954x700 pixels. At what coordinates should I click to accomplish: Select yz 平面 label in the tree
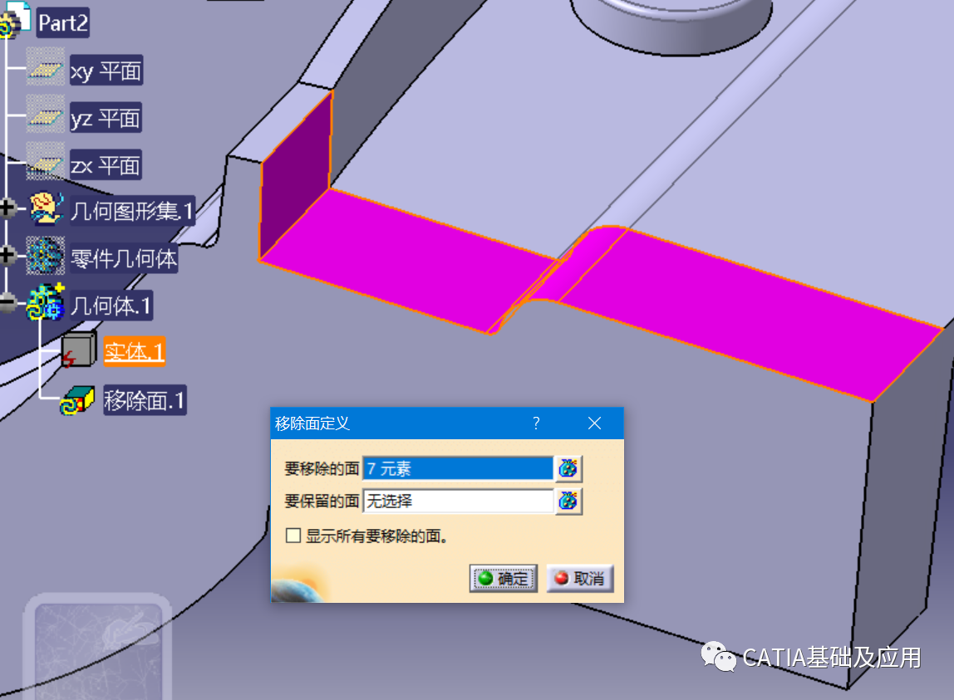[106, 117]
